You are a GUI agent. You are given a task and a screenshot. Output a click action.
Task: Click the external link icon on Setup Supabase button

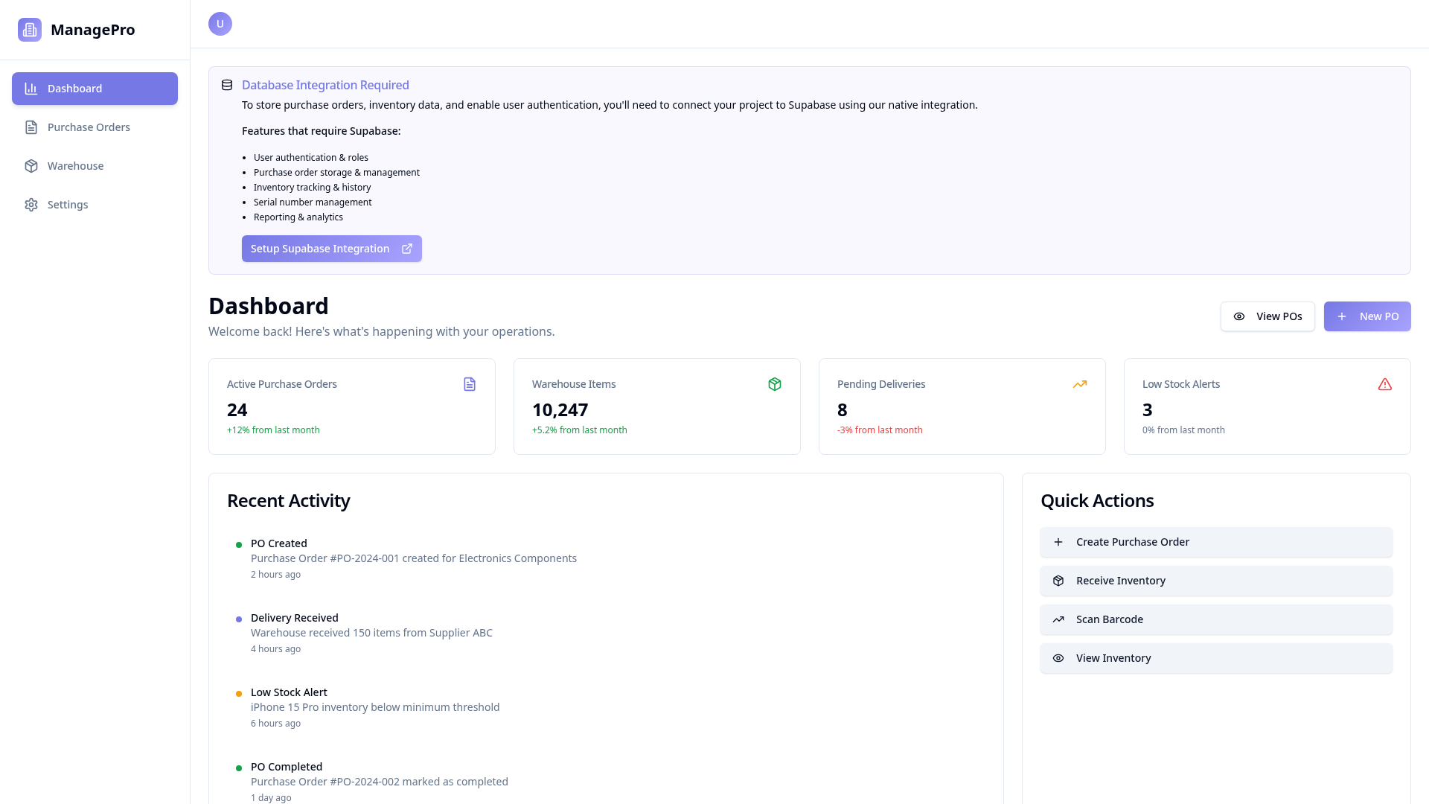click(x=407, y=249)
